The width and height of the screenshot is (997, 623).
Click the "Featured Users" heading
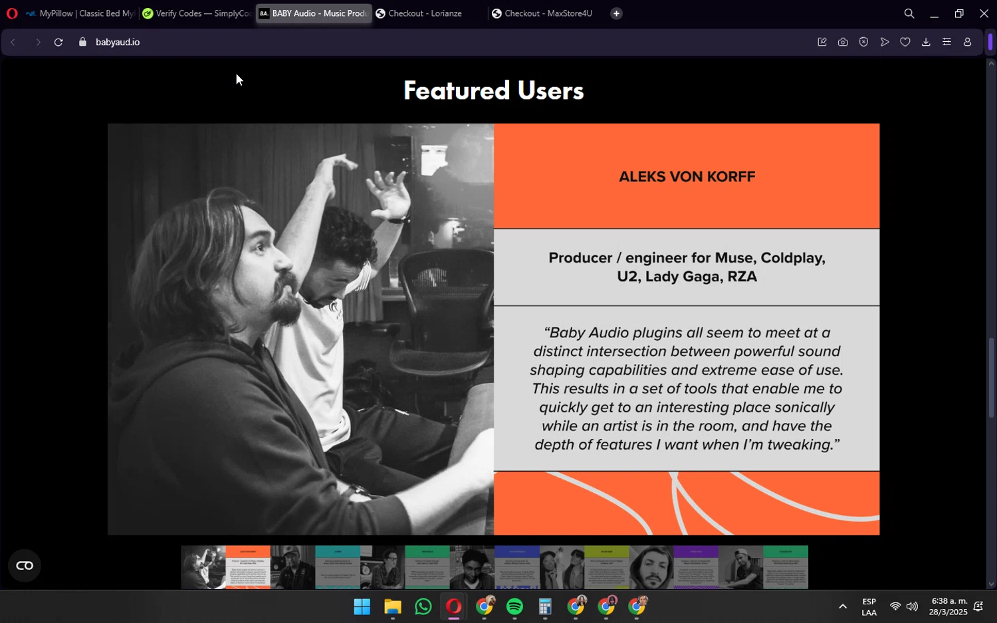(x=493, y=90)
